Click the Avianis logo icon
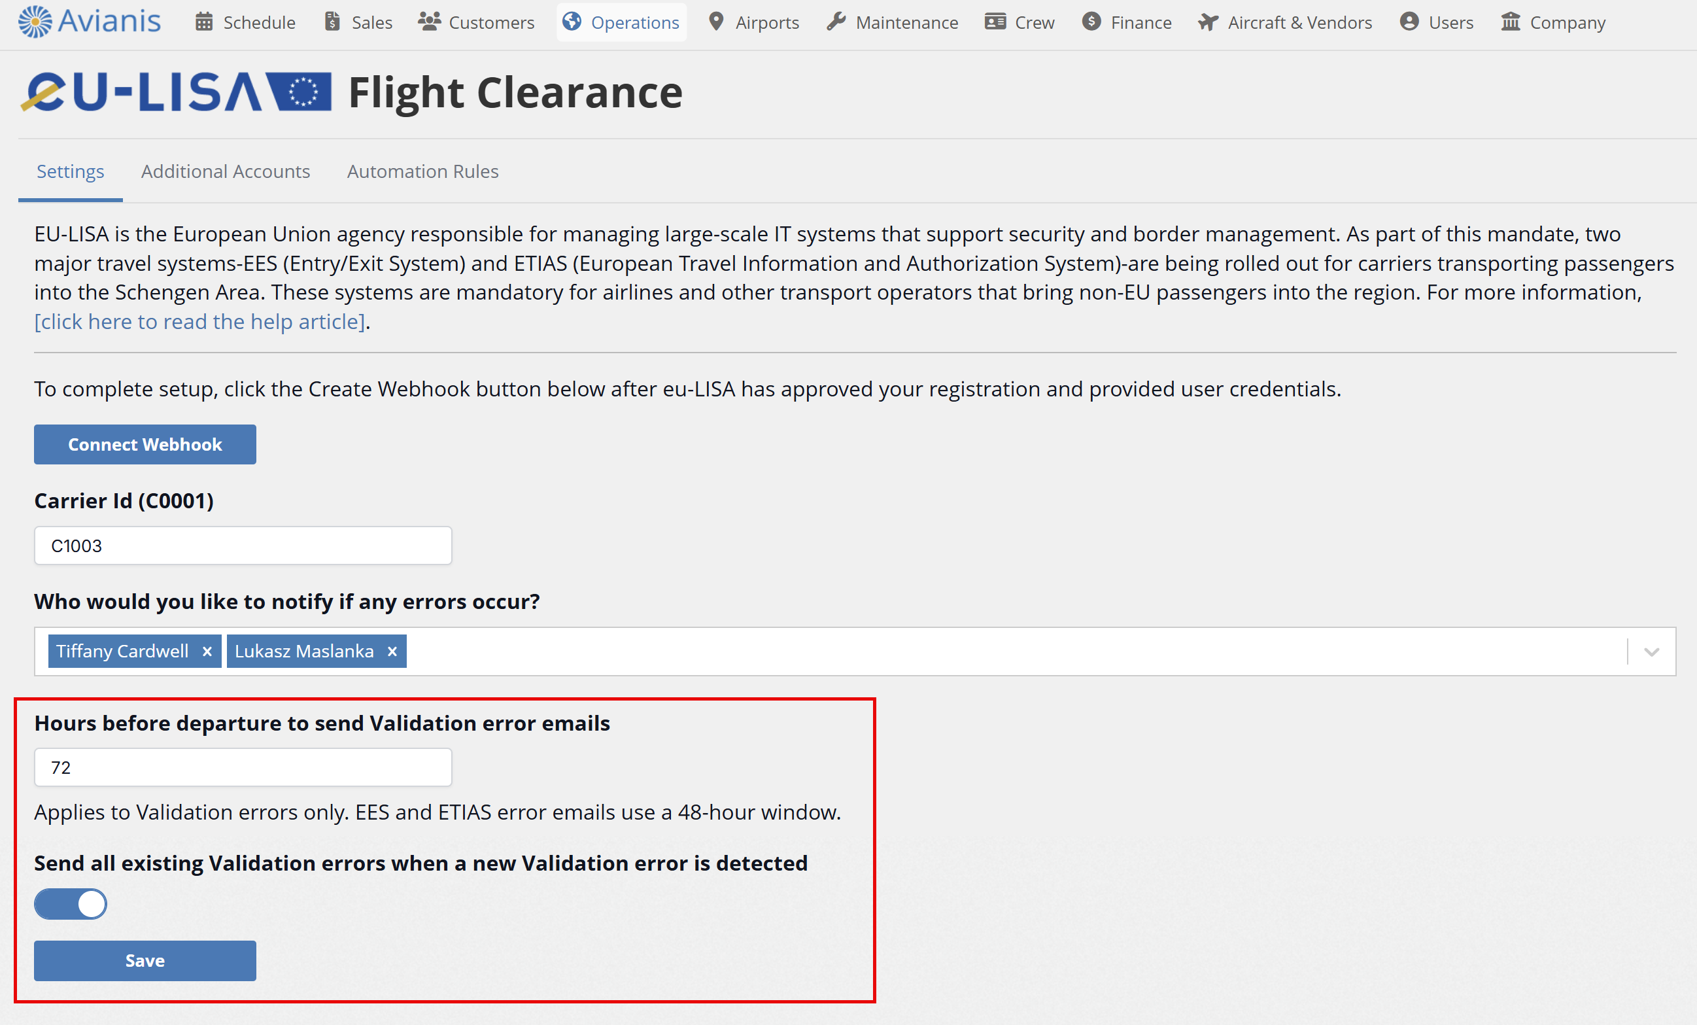 tap(35, 22)
